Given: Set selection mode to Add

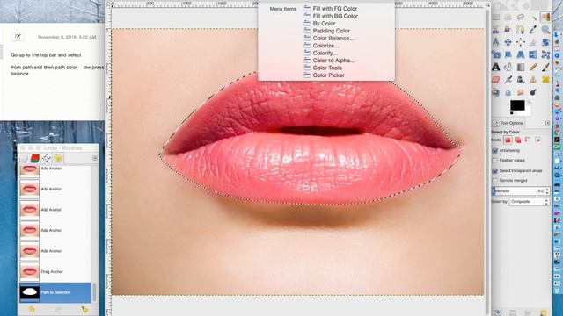Looking at the screenshot, I should click(x=518, y=140).
